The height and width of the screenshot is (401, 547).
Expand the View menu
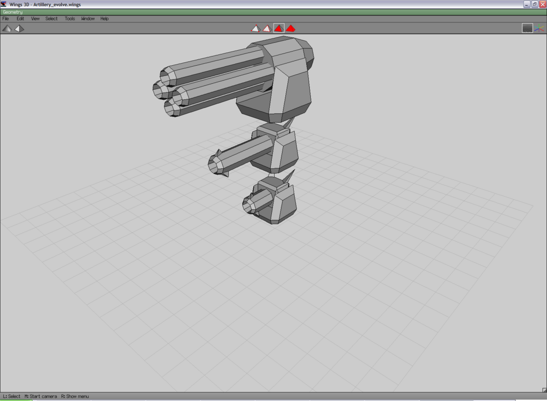[x=35, y=19]
